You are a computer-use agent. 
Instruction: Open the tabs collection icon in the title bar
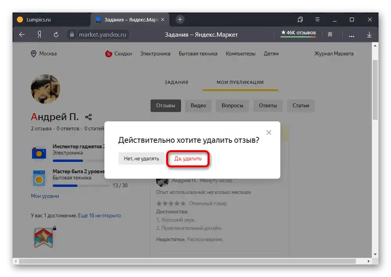point(300,20)
